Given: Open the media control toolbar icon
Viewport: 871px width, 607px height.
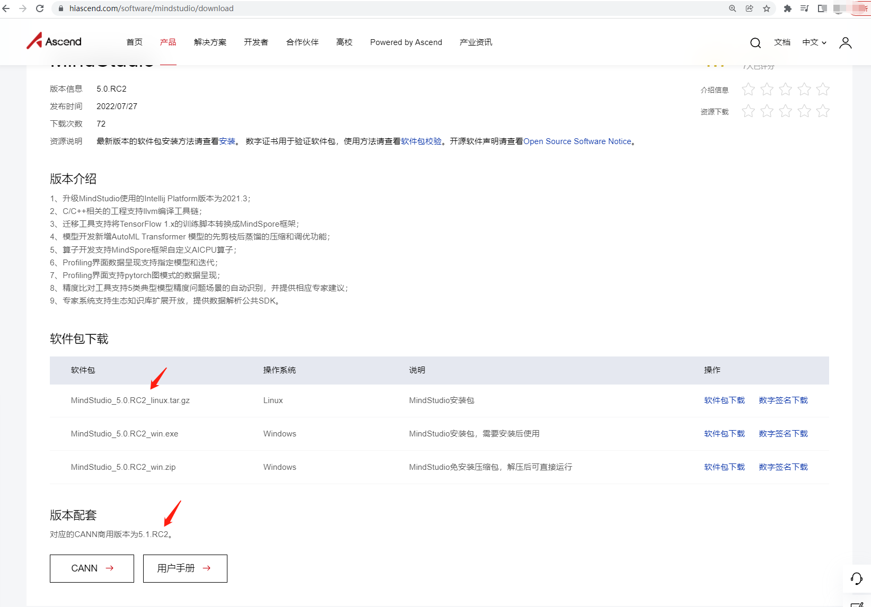Looking at the screenshot, I should [x=805, y=8].
